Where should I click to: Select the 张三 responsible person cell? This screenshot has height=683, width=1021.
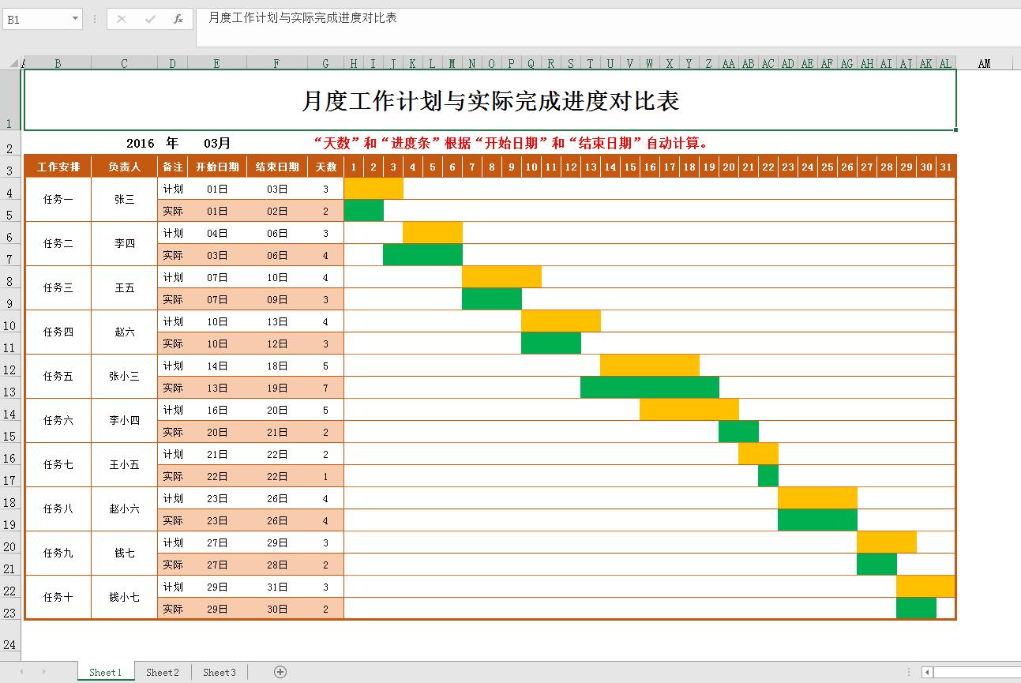(123, 199)
